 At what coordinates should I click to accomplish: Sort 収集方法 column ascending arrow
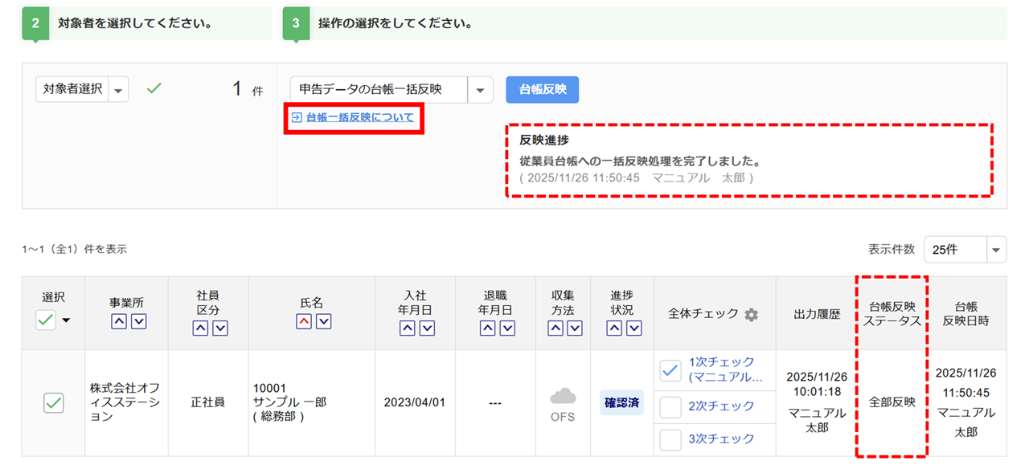pyautogui.click(x=555, y=328)
